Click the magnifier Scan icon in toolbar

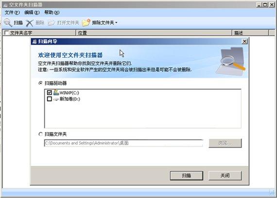click(x=8, y=23)
